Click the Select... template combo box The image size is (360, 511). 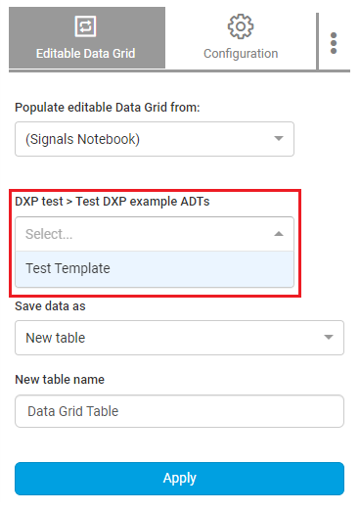155,234
